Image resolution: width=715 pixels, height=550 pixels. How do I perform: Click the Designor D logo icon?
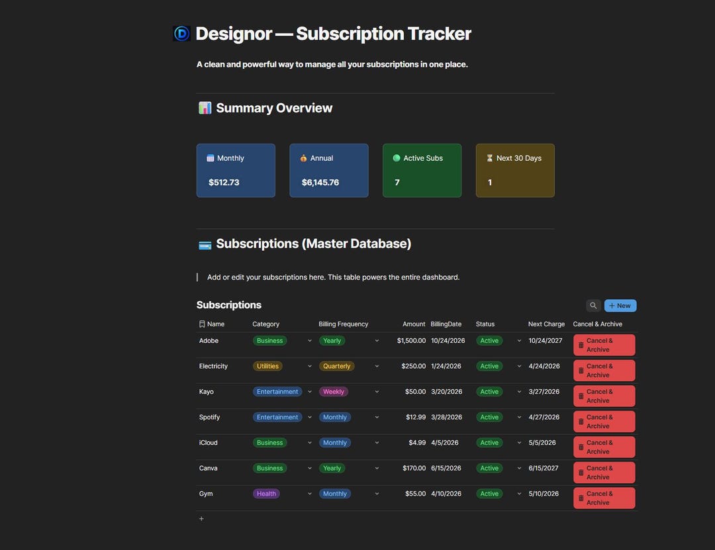click(181, 33)
